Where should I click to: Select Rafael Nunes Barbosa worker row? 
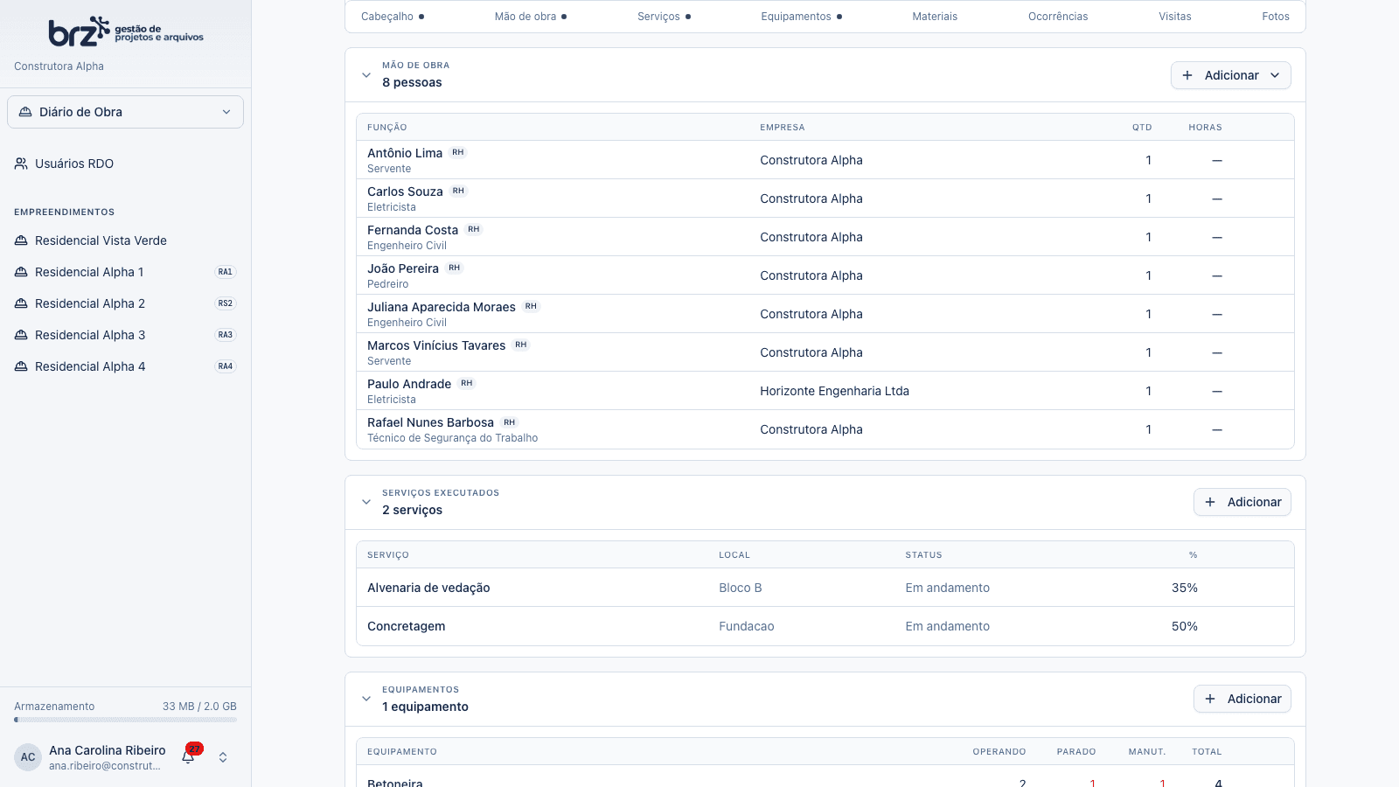point(825,429)
